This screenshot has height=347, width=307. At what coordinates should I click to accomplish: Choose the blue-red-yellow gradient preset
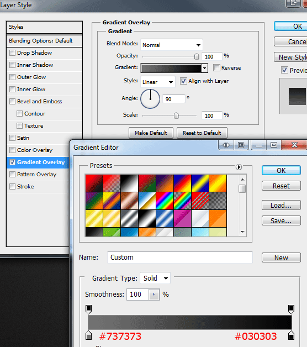[x=183, y=183]
